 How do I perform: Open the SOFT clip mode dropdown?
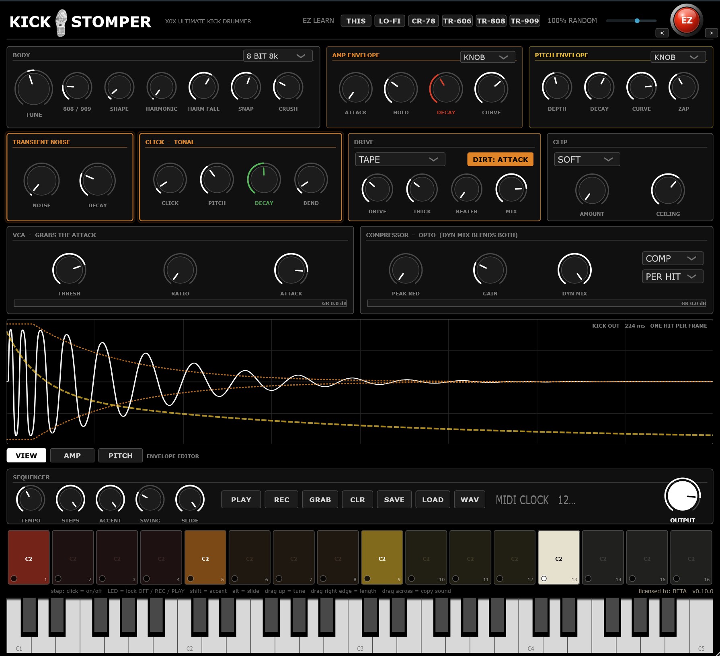tap(587, 159)
